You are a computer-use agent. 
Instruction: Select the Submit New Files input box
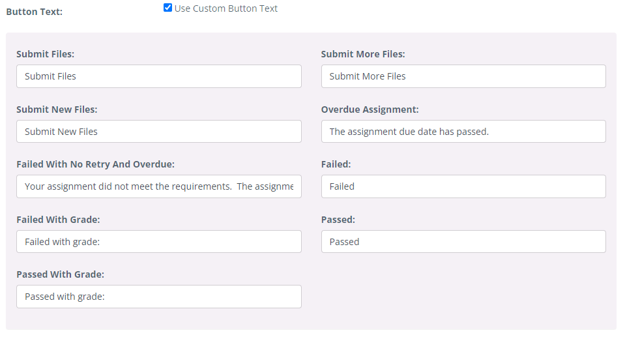(x=159, y=131)
